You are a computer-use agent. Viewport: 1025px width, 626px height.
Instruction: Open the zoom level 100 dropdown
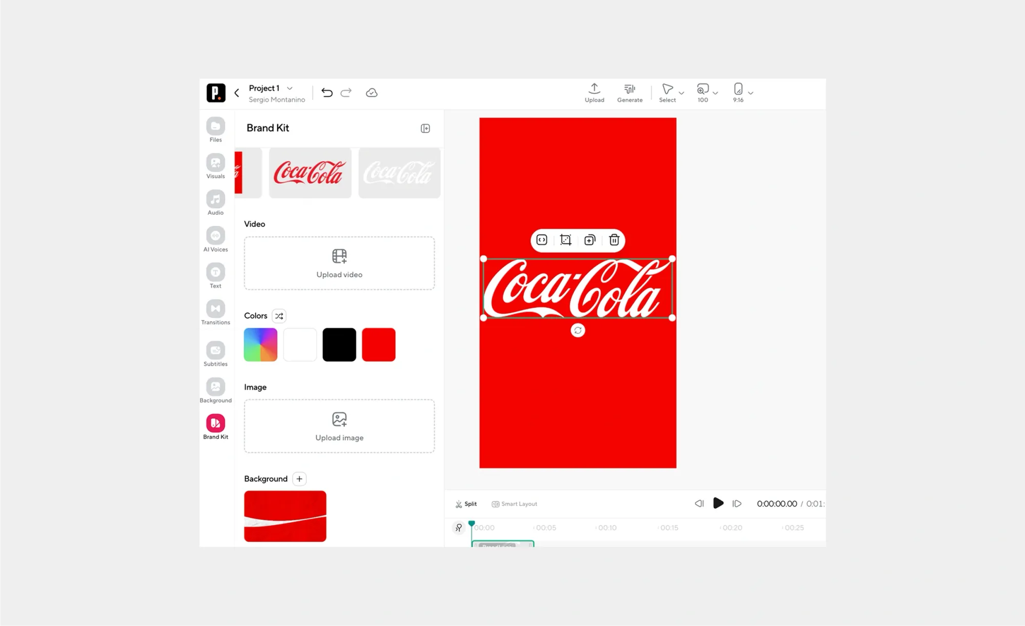[715, 93]
